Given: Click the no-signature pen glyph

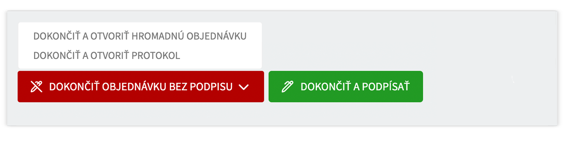Looking at the screenshot, I should pos(36,87).
